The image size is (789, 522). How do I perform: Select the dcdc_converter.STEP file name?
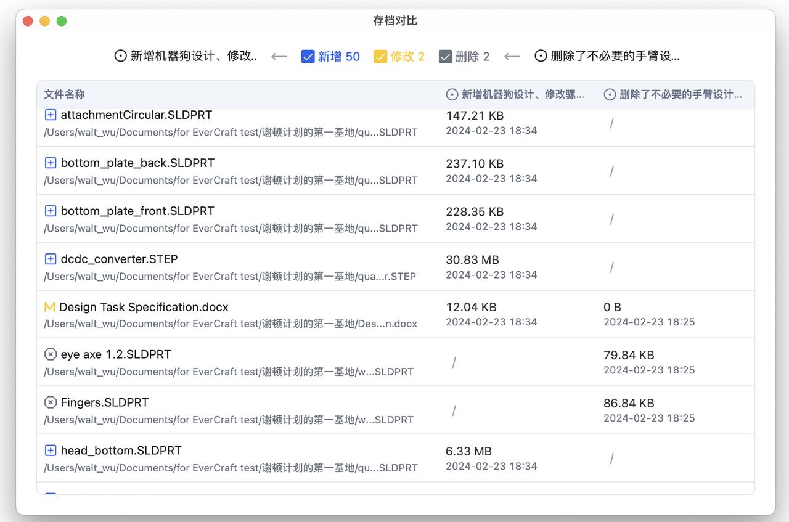point(119,259)
